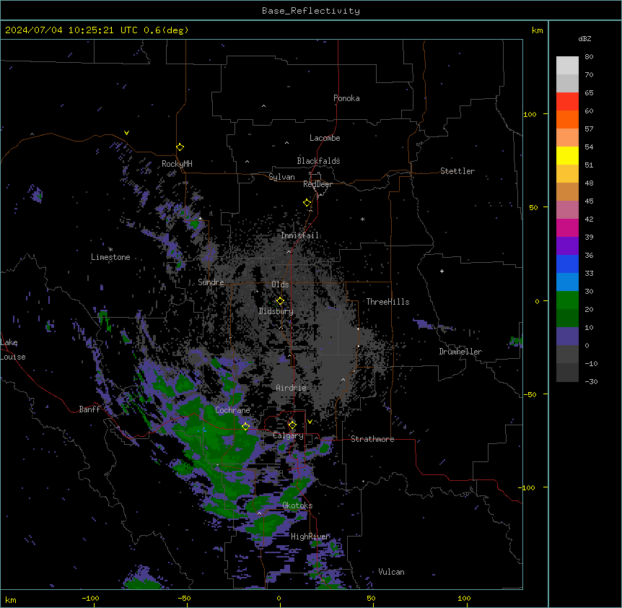
Task: Click the Vulcan label
Action: click(x=391, y=572)
